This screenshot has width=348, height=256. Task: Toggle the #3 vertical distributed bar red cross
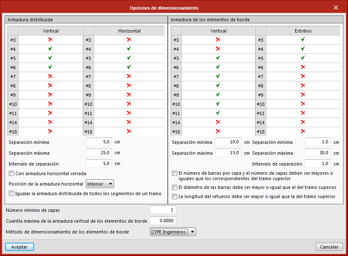pyautogui.click(x=50, y=40)
